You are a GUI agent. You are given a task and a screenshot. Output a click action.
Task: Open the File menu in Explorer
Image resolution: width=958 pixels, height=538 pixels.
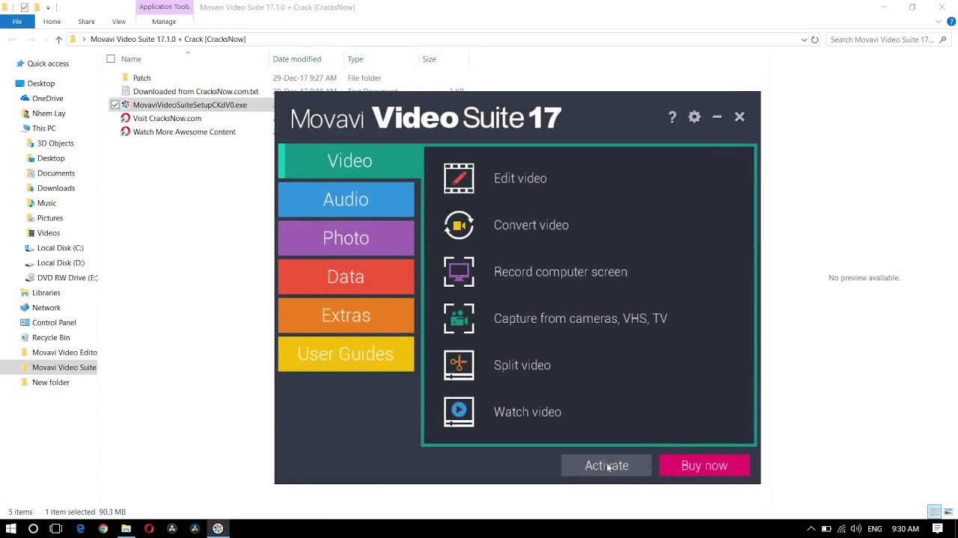click(16, 22)
